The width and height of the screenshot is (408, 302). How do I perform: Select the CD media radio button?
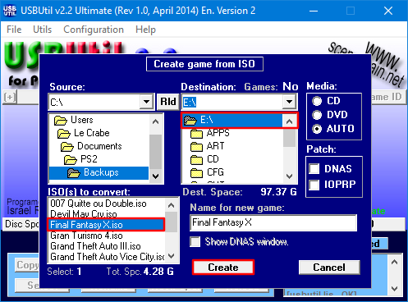coord(317,101)
